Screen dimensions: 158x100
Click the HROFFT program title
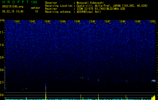(x=16, y=2)
